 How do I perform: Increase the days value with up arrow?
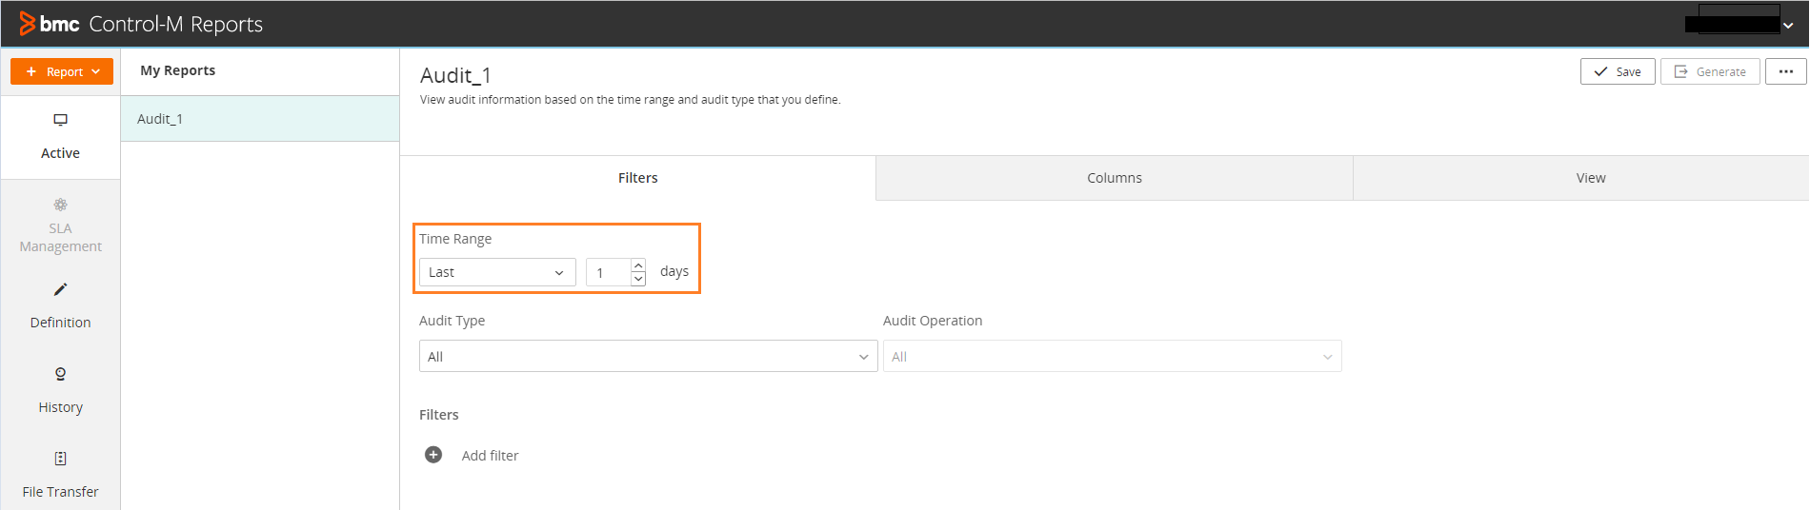click(x=638, y=265)
